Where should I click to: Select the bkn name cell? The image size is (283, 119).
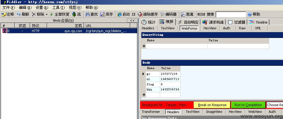[x=153, y=89]
